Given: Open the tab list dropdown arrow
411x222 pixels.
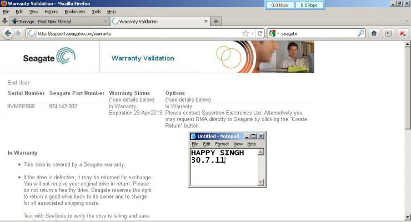Looking at the screenshot, I should tap(407, 21).
